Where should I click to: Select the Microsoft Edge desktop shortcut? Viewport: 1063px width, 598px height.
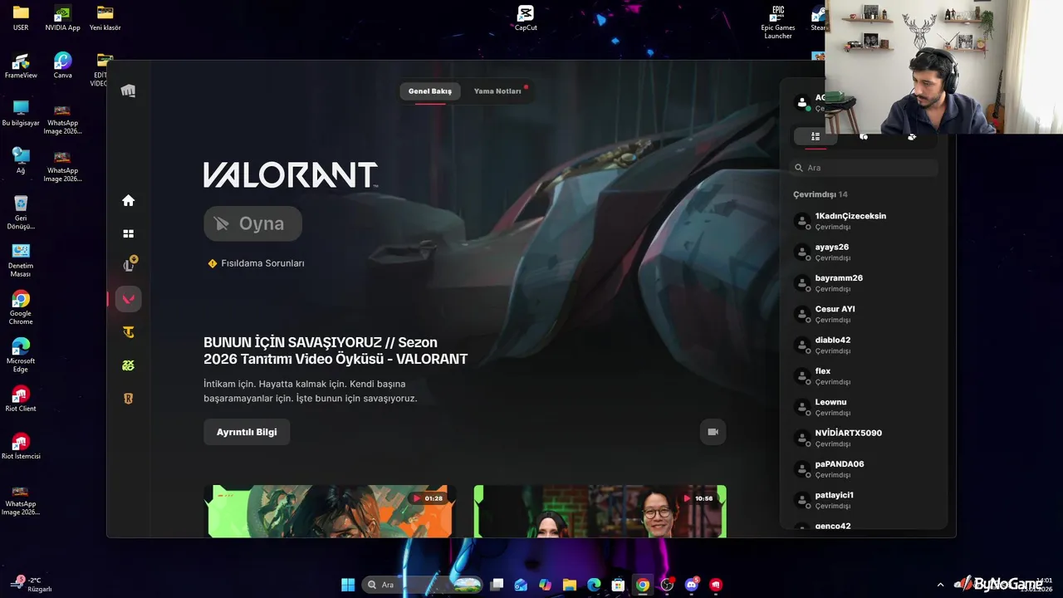21,355
